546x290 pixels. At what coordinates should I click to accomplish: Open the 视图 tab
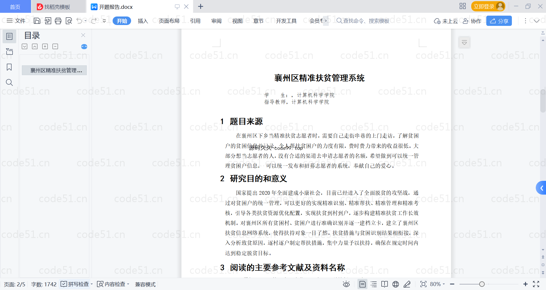click(x=237, y=21)
